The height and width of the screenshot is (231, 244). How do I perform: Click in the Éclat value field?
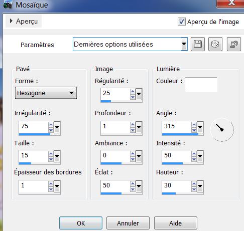(115, 185)
